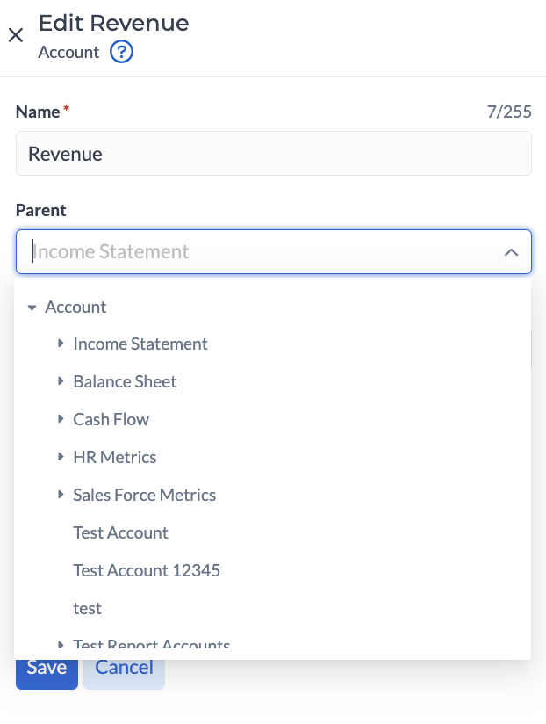The height and width of the screenshot is (724, 546).
Task: Pick Test Account 12345 entry
Action: point(147,570)
